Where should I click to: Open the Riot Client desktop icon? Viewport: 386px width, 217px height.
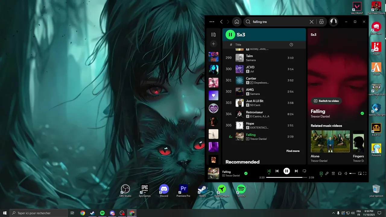coord(376,28)
